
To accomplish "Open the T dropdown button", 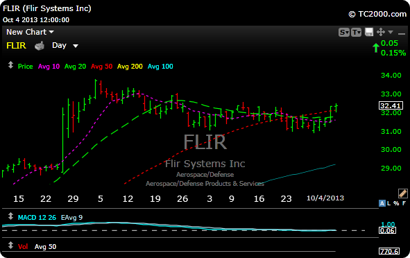I will [x=356, y=33].
